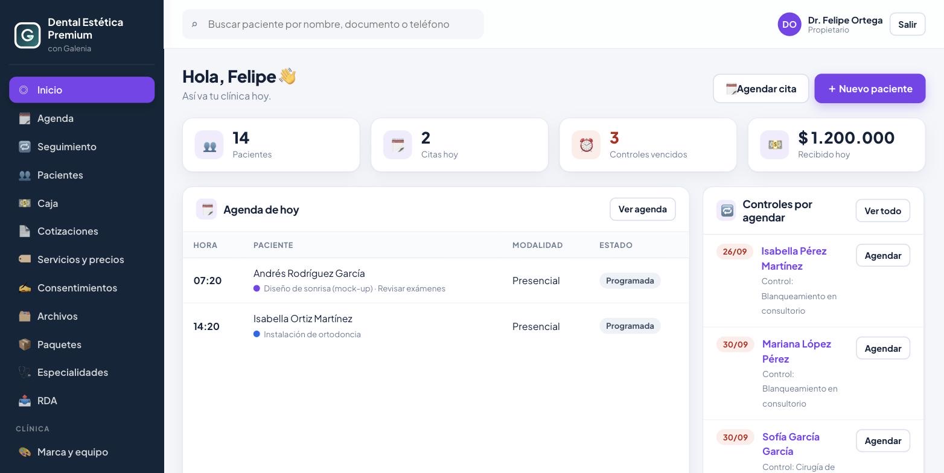Click the 26/09 date badge
The width and height of the screenshot is (944, 473).
tap(735, 252)
